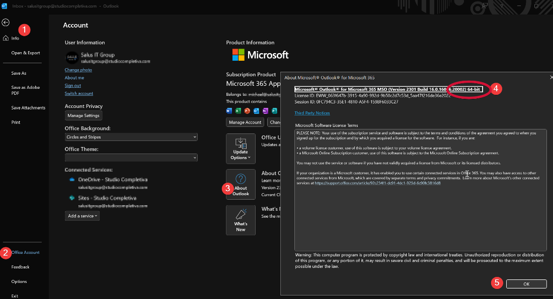Screen dimensions: 553x299
Task: Select the Word icon under This product contains
Action: (x=229, y=111)
